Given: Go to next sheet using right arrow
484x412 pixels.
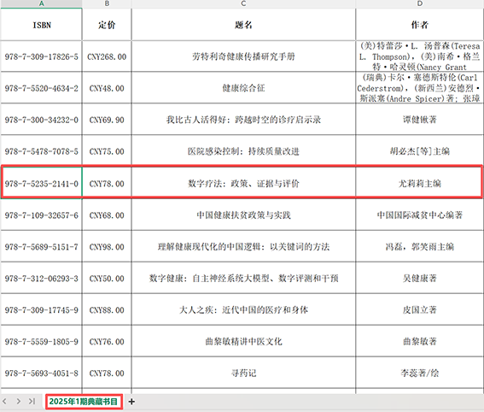Looking at the screenshot, I should click(19, 402).
